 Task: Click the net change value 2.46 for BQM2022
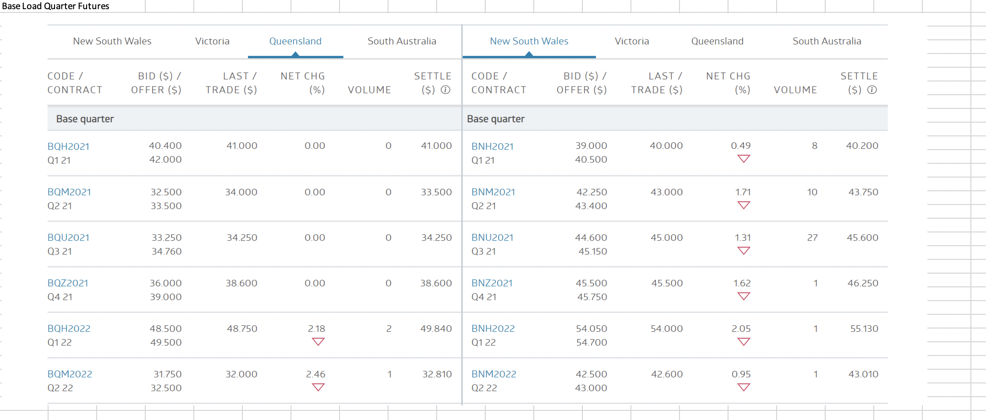pos(316,374)
